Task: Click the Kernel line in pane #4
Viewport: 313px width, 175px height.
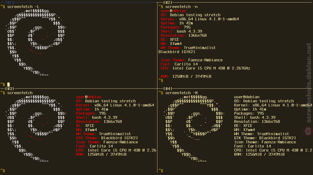Action: click(273, 105)
